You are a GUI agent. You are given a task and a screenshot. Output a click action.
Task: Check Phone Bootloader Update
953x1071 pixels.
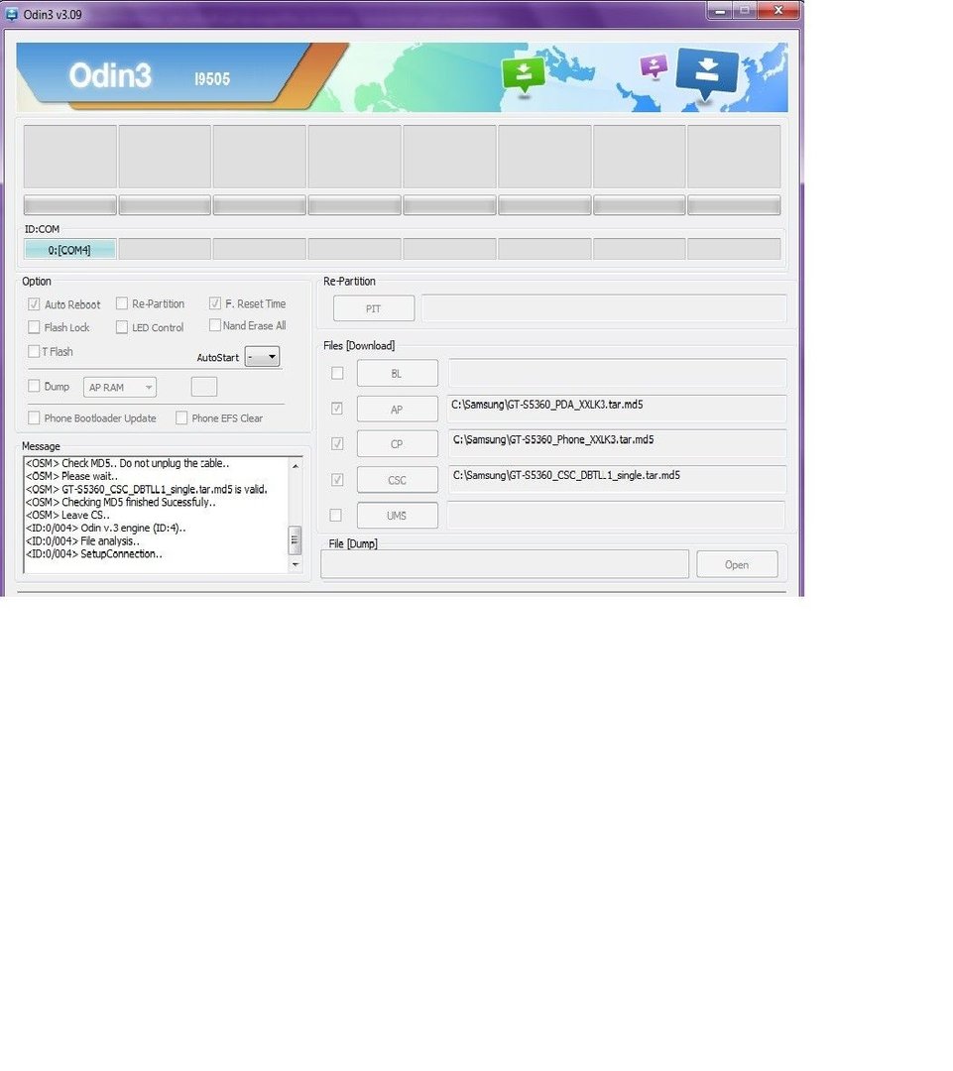pyautogui.click(x=34, y=417)
